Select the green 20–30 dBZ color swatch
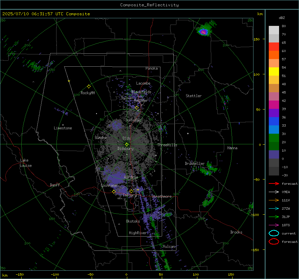This screenshot has width=299, height=279. pyautogui.click(x=274, y=138)
